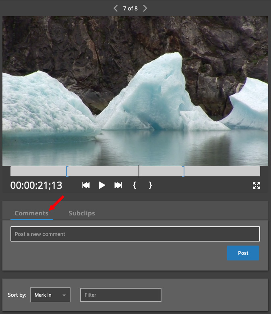Set the mark out point brace
271x314 pixels.
(x=150, y=185)
